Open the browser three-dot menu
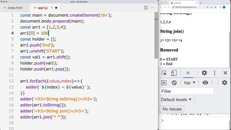The image size is (231, 130). [228, 7]
